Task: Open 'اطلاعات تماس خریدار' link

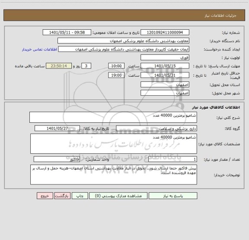Action: pyautogui.click(x=39, y=50)
